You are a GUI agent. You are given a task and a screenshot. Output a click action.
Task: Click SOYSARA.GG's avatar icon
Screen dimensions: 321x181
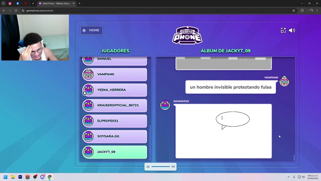(x=88, y=136)
